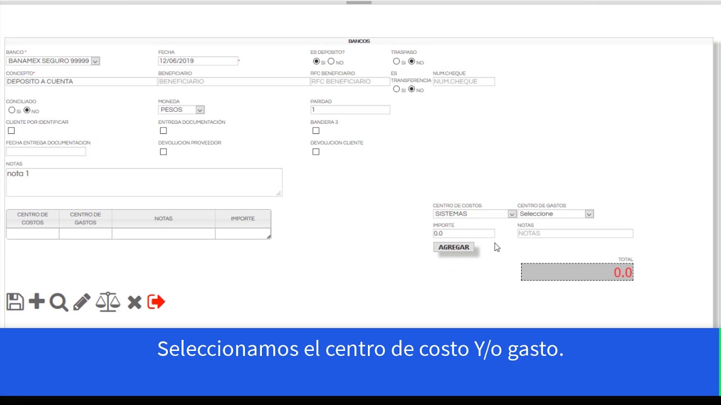Open the Moneda PESOS dropdown
Screen dimensions: 721x405
(181, 110)
